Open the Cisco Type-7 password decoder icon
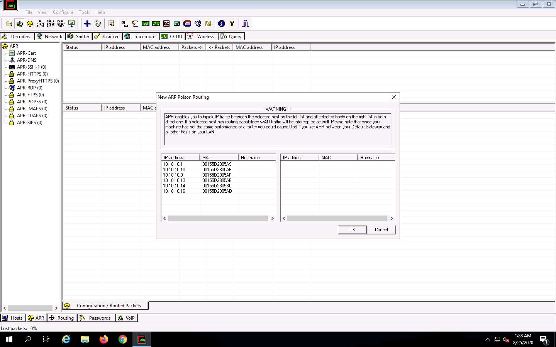This screenshot has width=556, height=347. [x=146, y=24]
